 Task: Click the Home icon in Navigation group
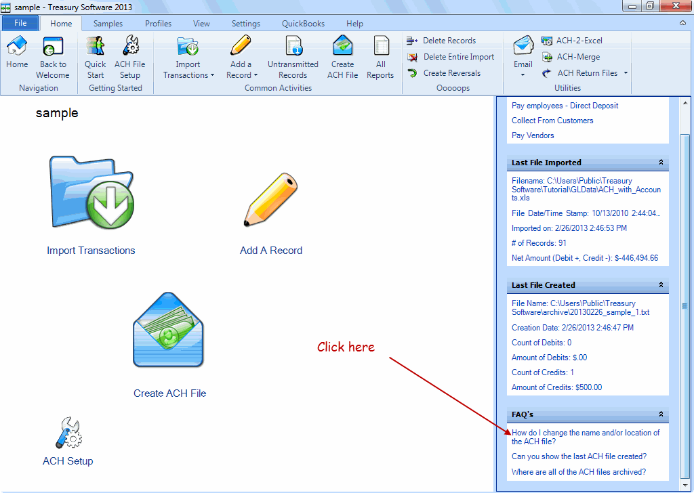(x=17, y=46)
